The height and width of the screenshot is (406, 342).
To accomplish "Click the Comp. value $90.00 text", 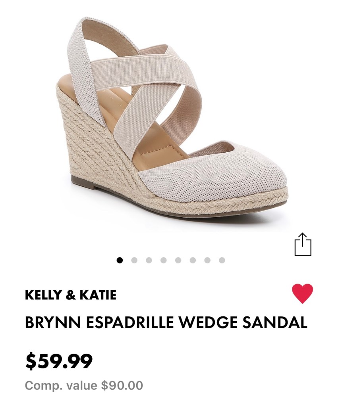I will tap(84, 385).
